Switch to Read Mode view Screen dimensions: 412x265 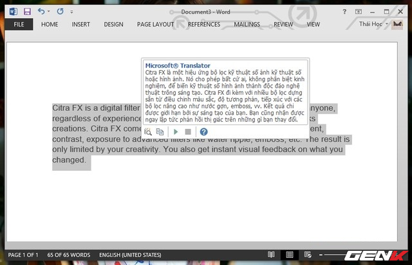click(x=271, y=255)
